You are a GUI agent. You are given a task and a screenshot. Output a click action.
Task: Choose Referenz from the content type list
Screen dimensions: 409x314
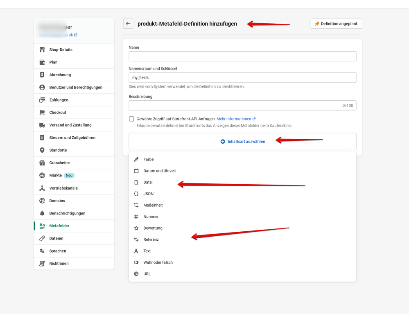[151, 239]
